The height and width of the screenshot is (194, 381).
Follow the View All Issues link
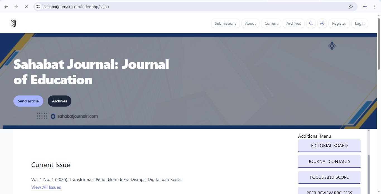(x=46, y=187)
